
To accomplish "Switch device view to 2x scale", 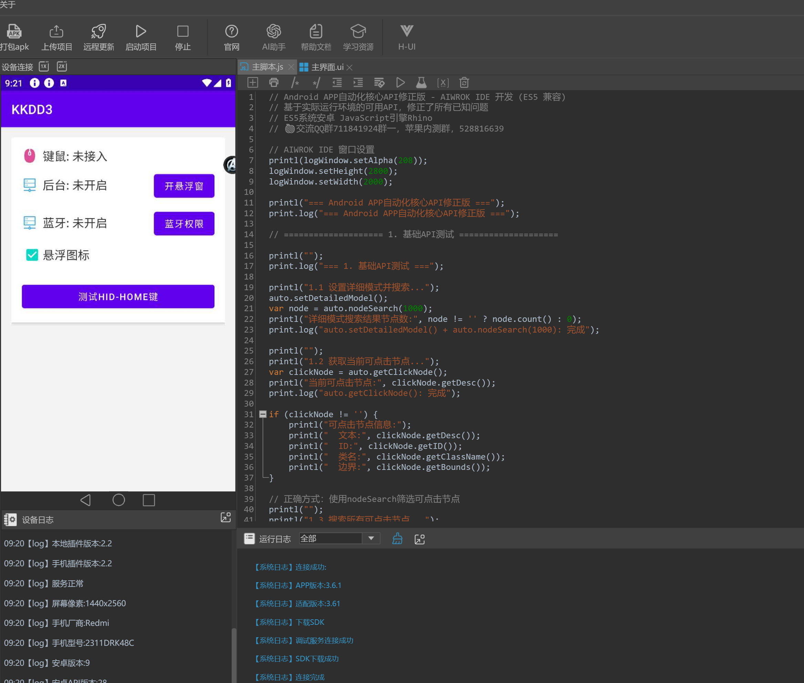I will (62, 66).
